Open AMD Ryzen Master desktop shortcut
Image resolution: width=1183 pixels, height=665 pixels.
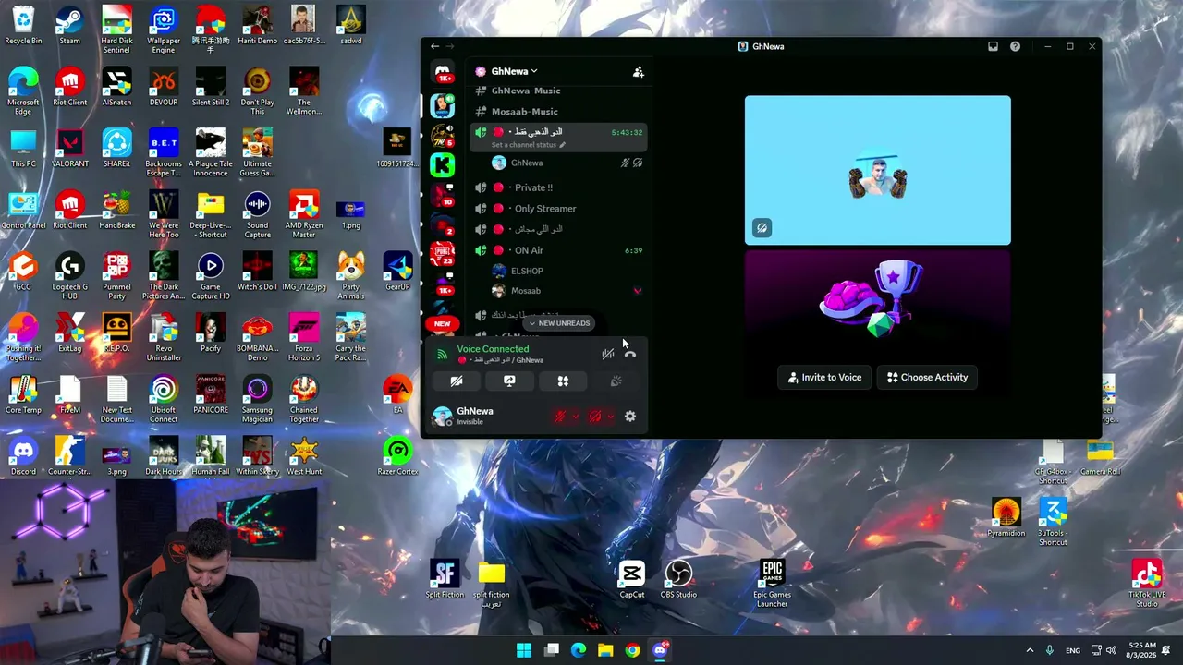304,215
